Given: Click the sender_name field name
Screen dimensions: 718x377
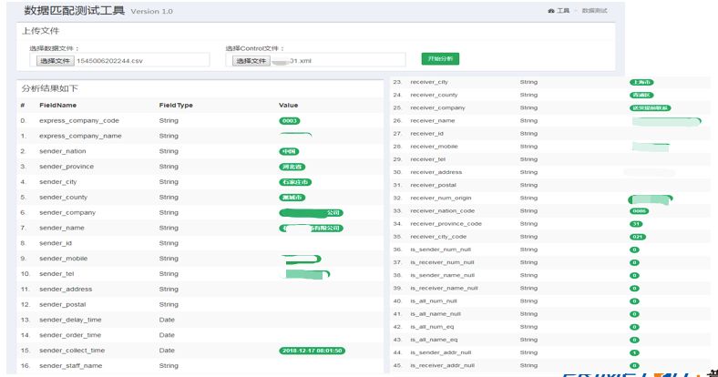Looking at the screenshot, I should pos(62,228).
